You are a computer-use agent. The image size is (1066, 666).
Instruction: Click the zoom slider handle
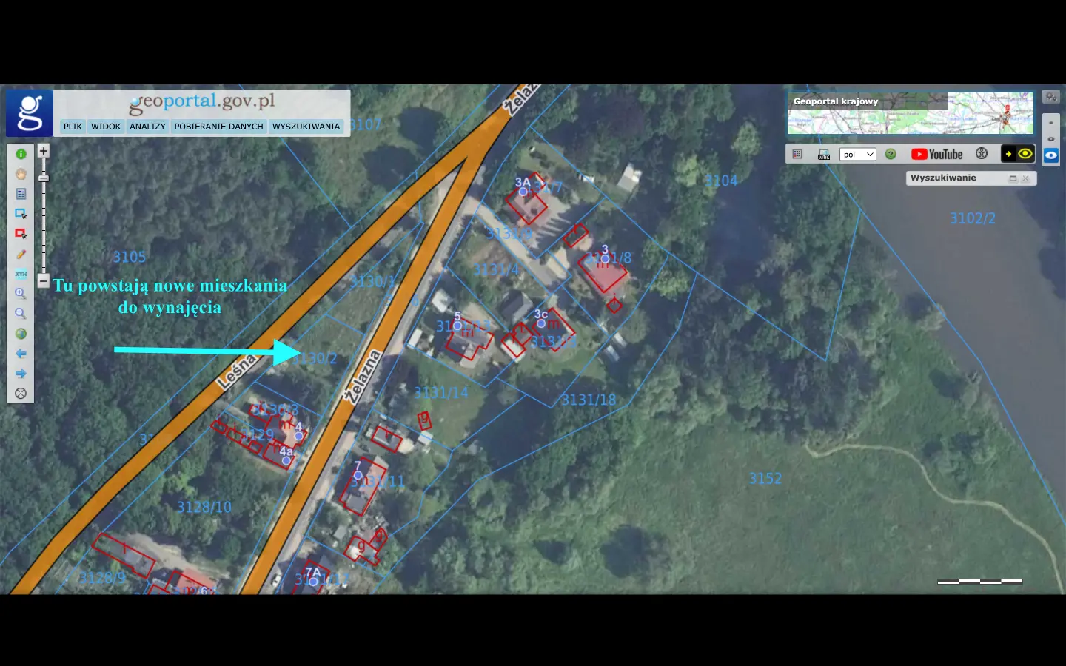pyautogui.click(x=44, y=178)
